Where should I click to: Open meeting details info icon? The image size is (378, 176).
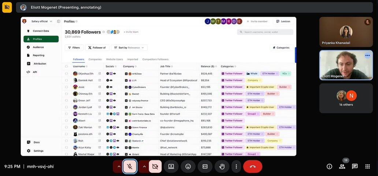(329, 167)
